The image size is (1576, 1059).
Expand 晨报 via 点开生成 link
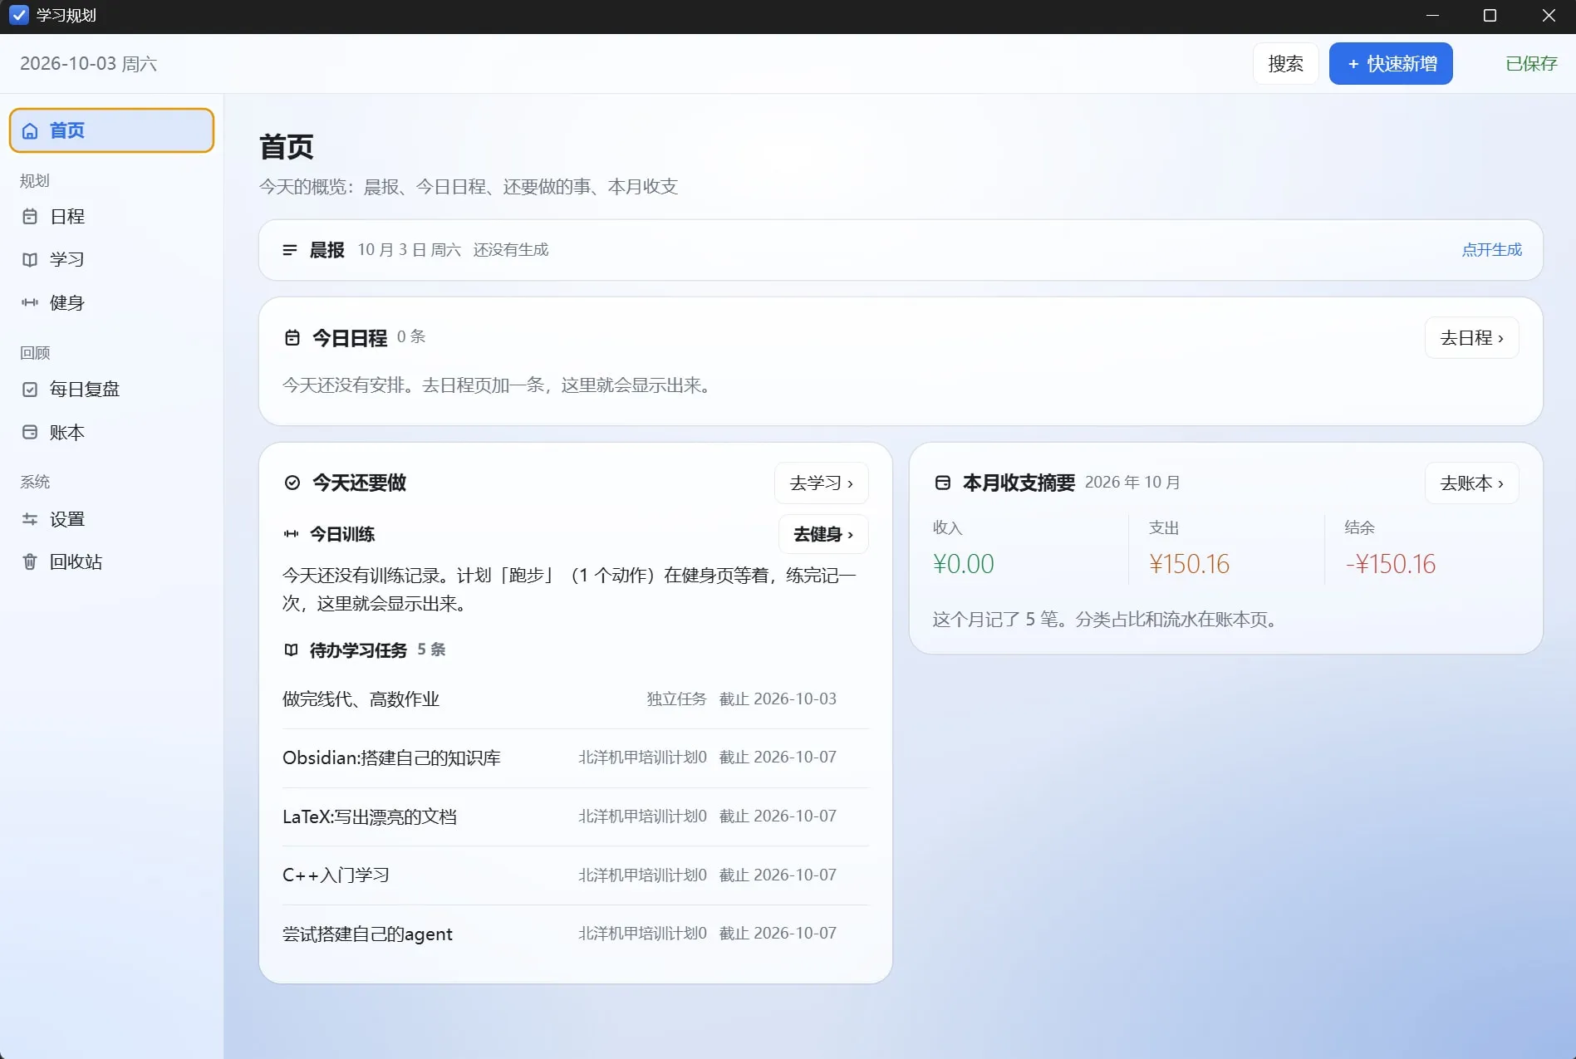coord(1491,250)
